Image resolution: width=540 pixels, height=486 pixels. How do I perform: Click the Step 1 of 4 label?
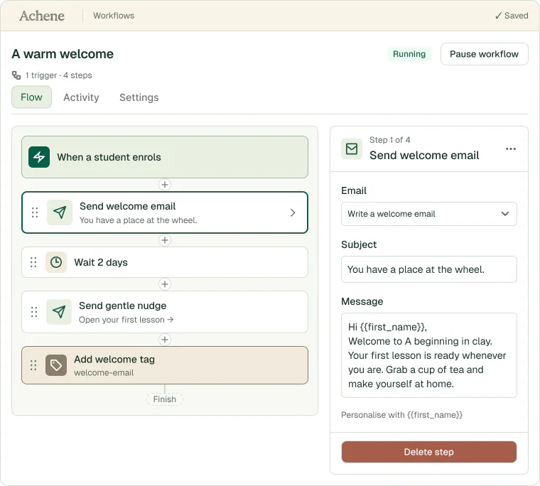click(390, 140)
